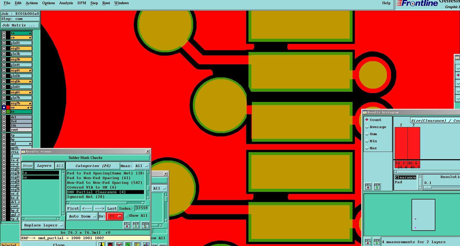This screenshot has height=246, width=460.
Task: Click REF icon next to measurements status
Action: [377, 242]
